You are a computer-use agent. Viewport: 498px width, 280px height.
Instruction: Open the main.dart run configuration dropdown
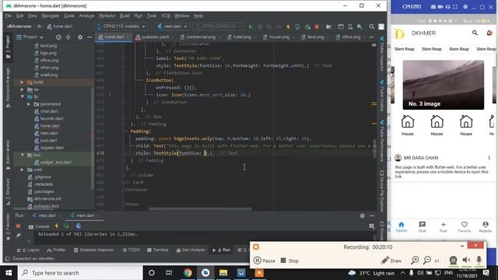(172, 26)
